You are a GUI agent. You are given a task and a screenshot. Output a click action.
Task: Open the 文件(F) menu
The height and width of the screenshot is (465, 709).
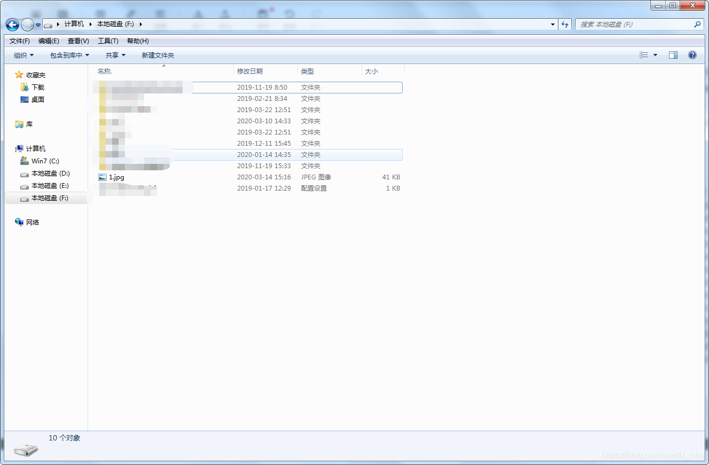tap(20, 41)
